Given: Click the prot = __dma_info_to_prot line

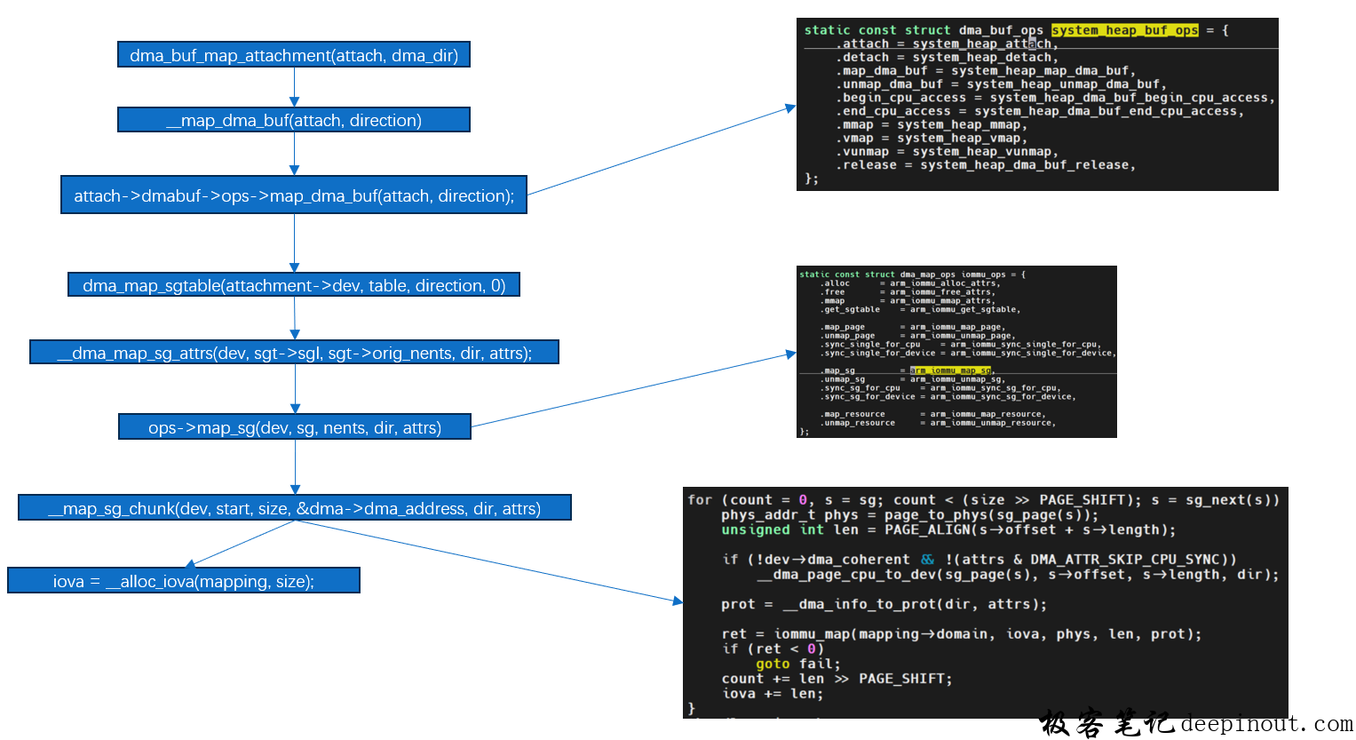Looking at the screenshot, I should [x=884, y=604].
